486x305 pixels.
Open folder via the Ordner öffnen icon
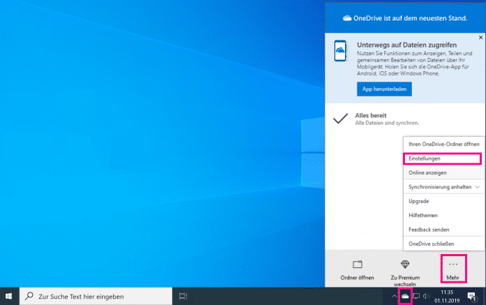(x=358, y=265)
